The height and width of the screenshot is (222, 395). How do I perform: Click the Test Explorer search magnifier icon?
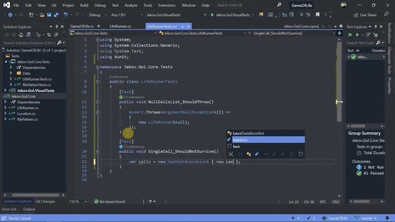(378, 43)
